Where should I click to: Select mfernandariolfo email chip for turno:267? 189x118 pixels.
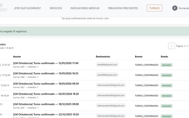[111, 85]
